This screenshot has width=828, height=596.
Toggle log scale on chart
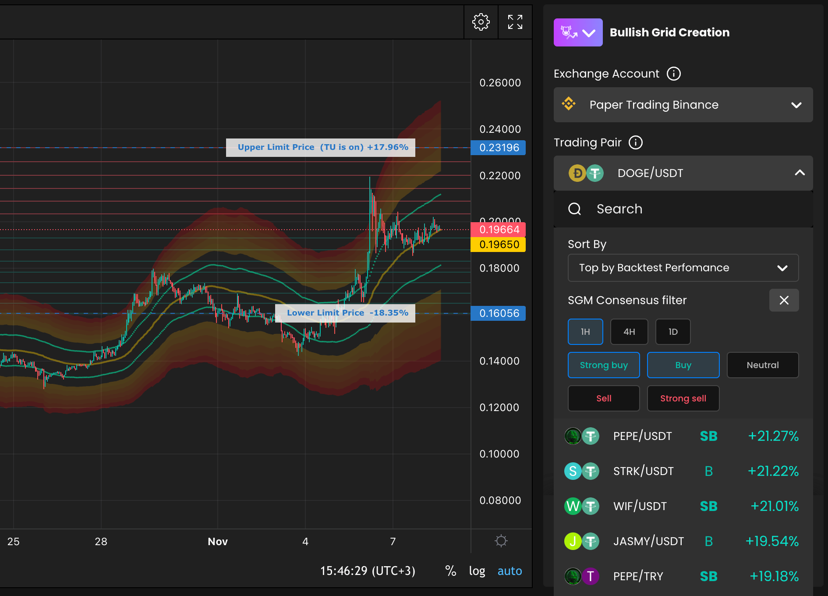pos(477,571)
